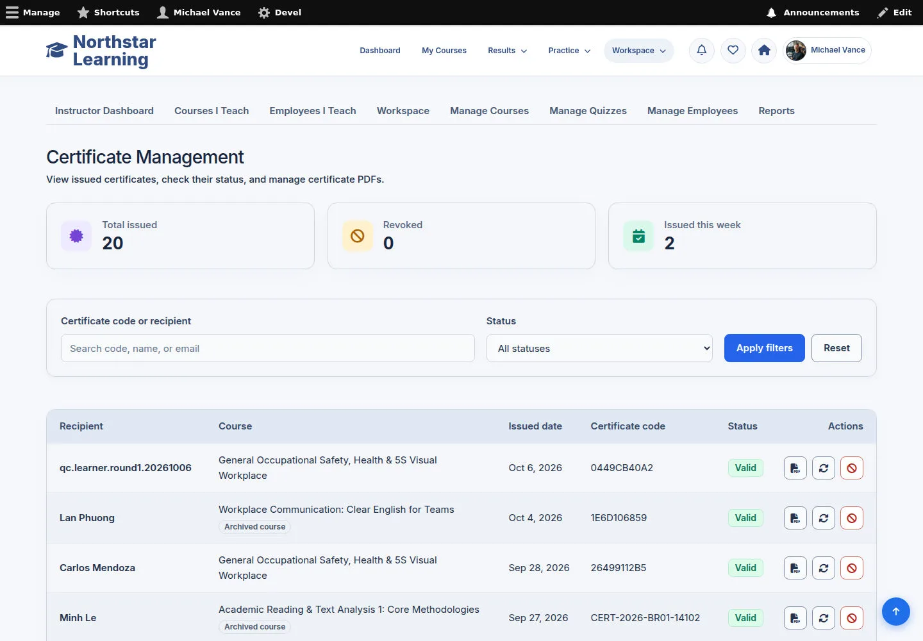Click the Apply filters button
Image resolution: width=923 pixels, height=641 pixels.
coord(765,348)
